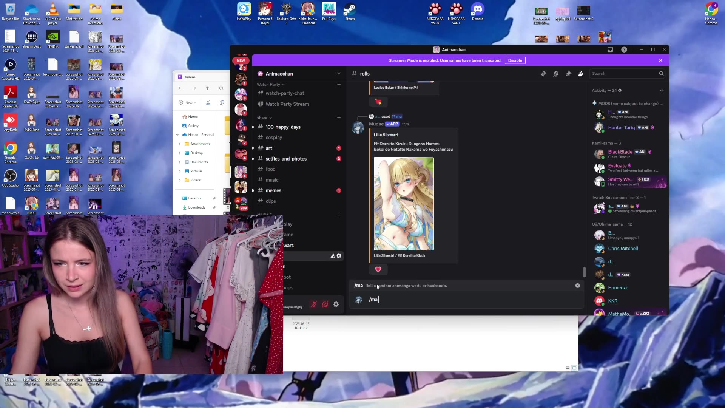
Task: Switch to the selfies-and-photos channel
Action: point(286,159)
